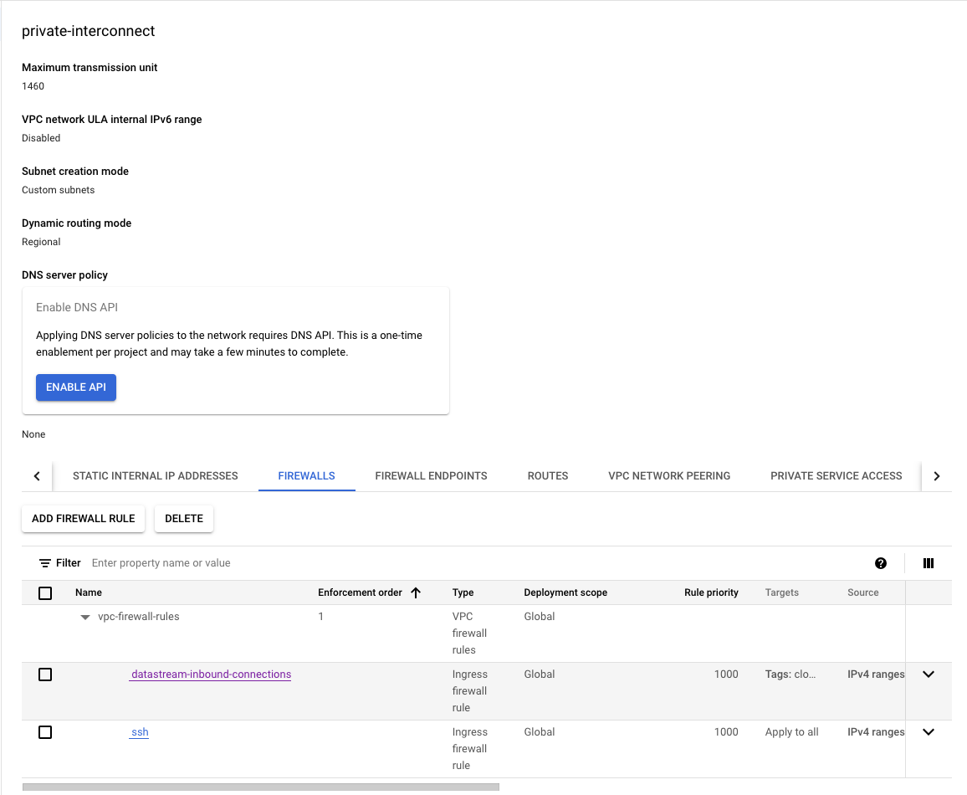Open the ssh firewall rule link
The width and height of the screenshot is (967, 795).
coord(140,732)
